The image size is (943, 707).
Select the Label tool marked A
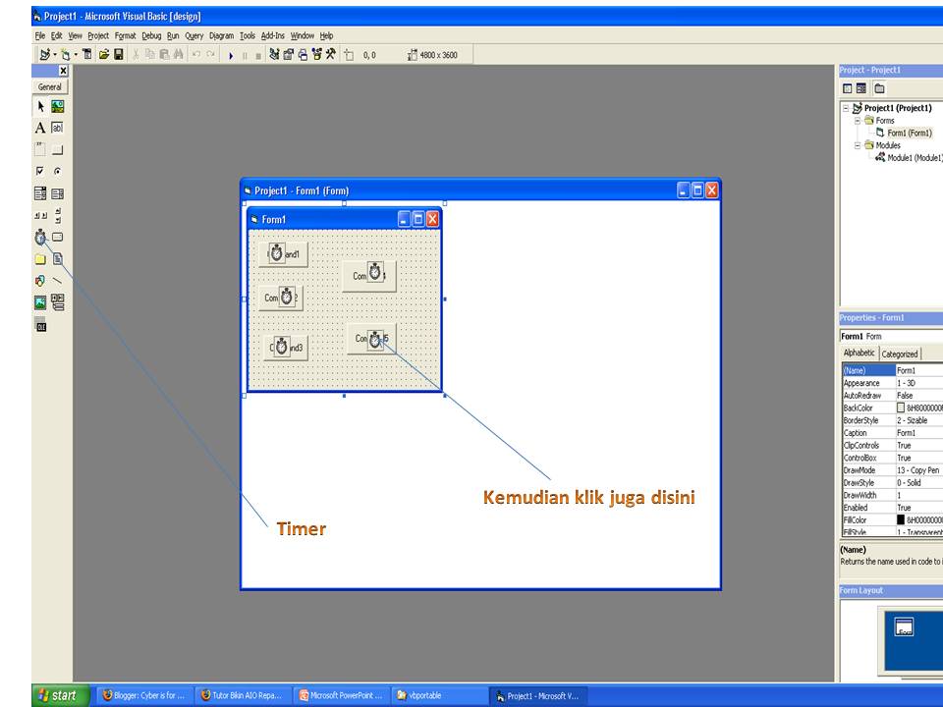click(40, 128)
